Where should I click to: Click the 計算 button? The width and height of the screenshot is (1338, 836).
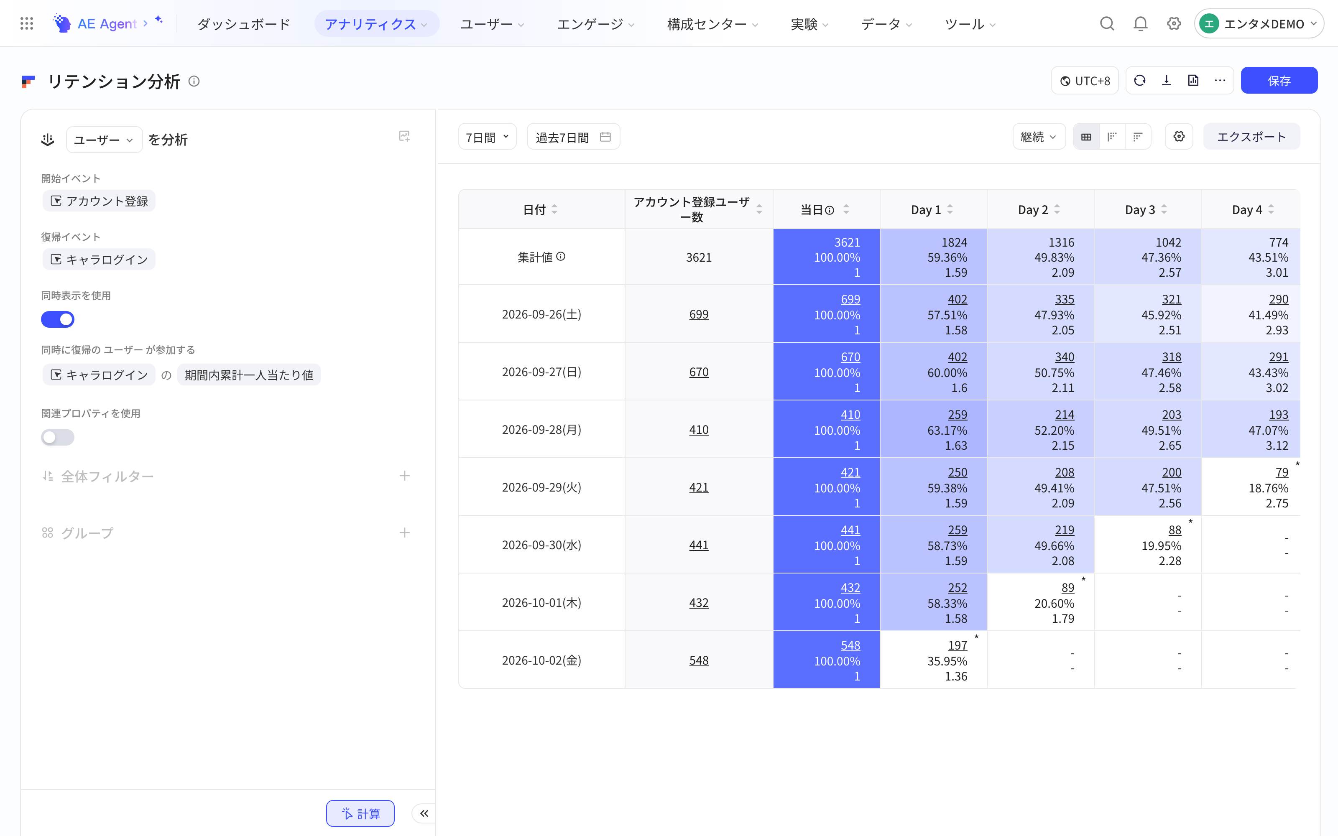tap(360, 813)
